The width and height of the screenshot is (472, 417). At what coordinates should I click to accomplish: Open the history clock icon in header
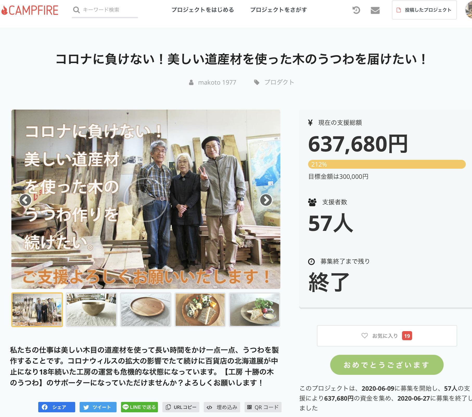point(356,10)
